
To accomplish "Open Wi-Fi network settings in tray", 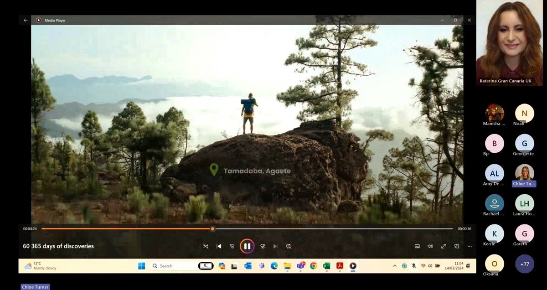I will pos(423,266).
